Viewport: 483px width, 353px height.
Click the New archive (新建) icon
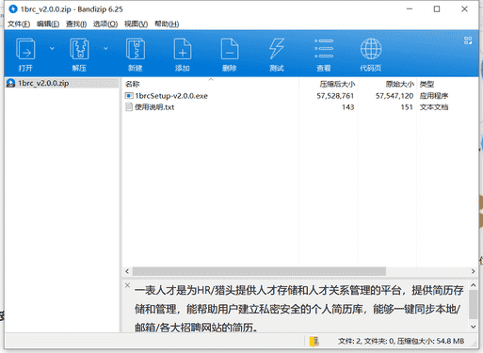coord(136,49)
